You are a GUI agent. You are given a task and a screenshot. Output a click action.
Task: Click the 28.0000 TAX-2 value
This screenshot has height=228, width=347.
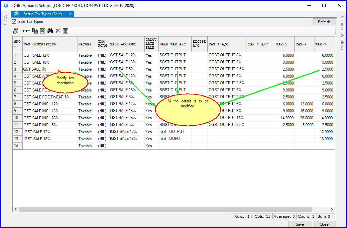tap(304, 118)
